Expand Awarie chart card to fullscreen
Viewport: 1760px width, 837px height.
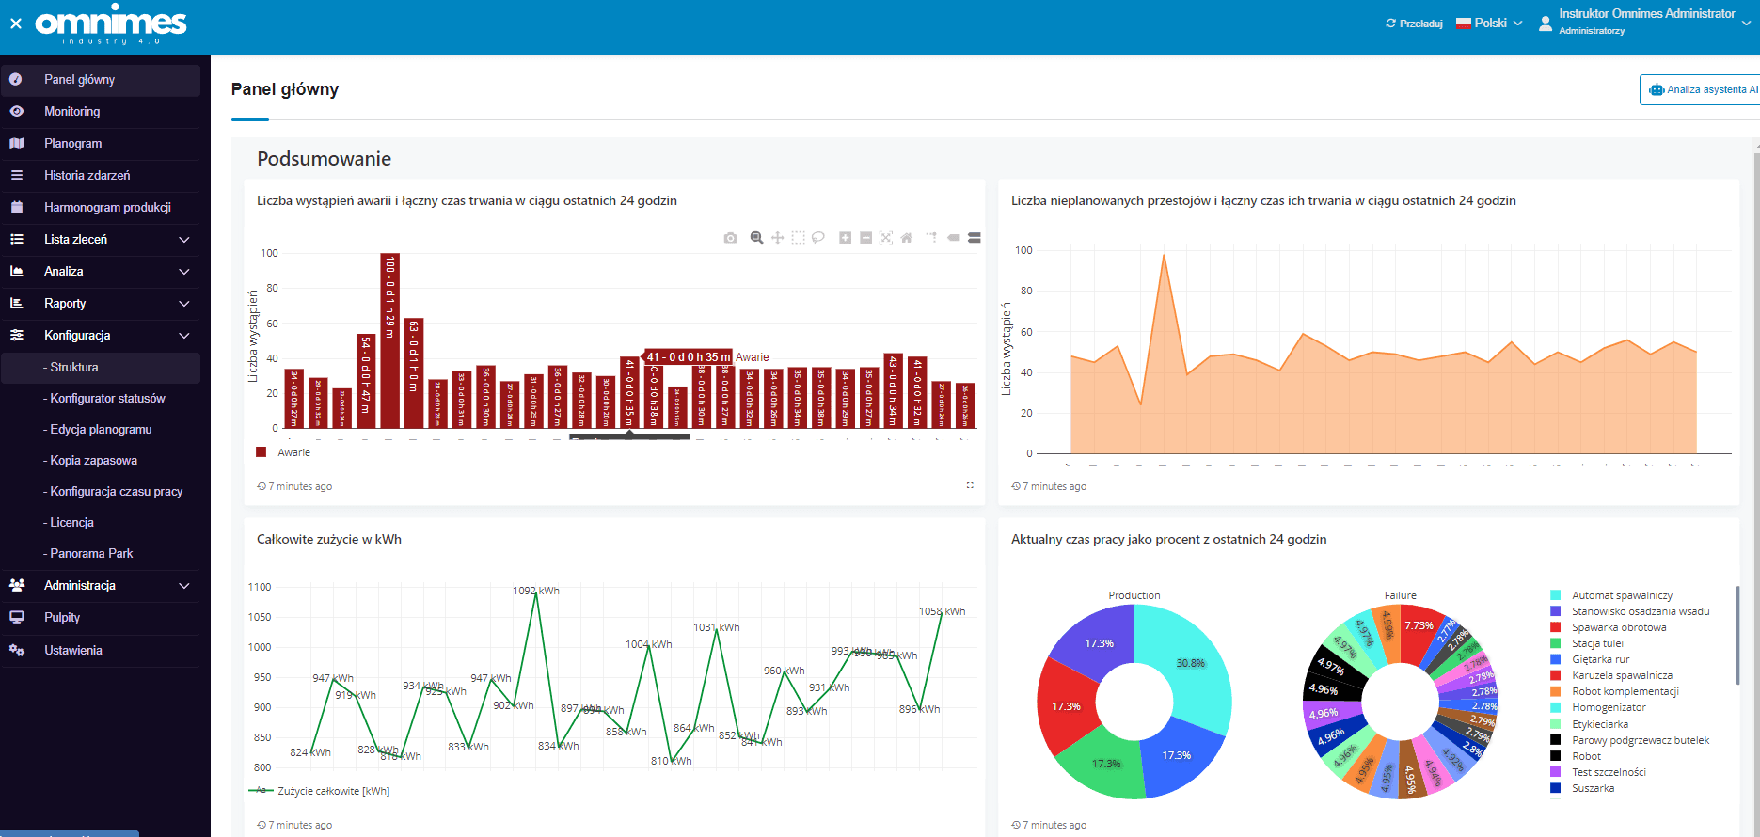click(970, 486)
